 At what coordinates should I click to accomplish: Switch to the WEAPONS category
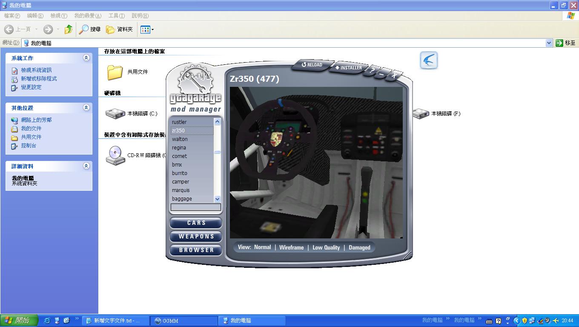coord(196,236)
